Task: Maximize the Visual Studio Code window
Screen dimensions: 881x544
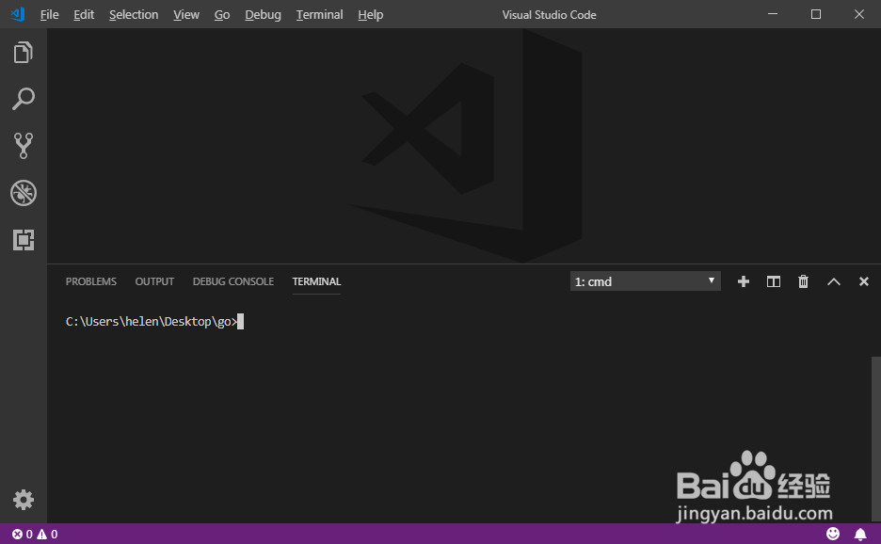Action: 816,14
